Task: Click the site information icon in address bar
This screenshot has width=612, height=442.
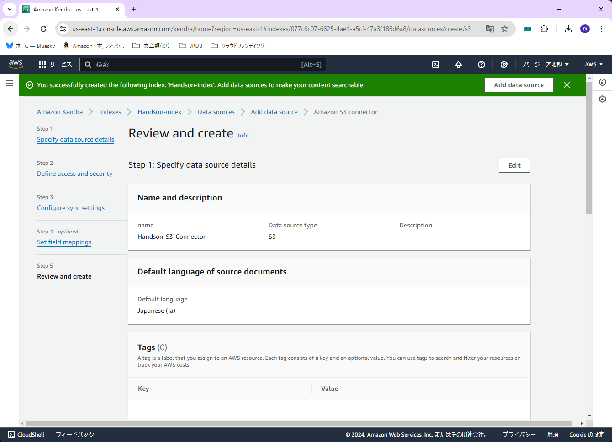Action: [x=63, y=29]
